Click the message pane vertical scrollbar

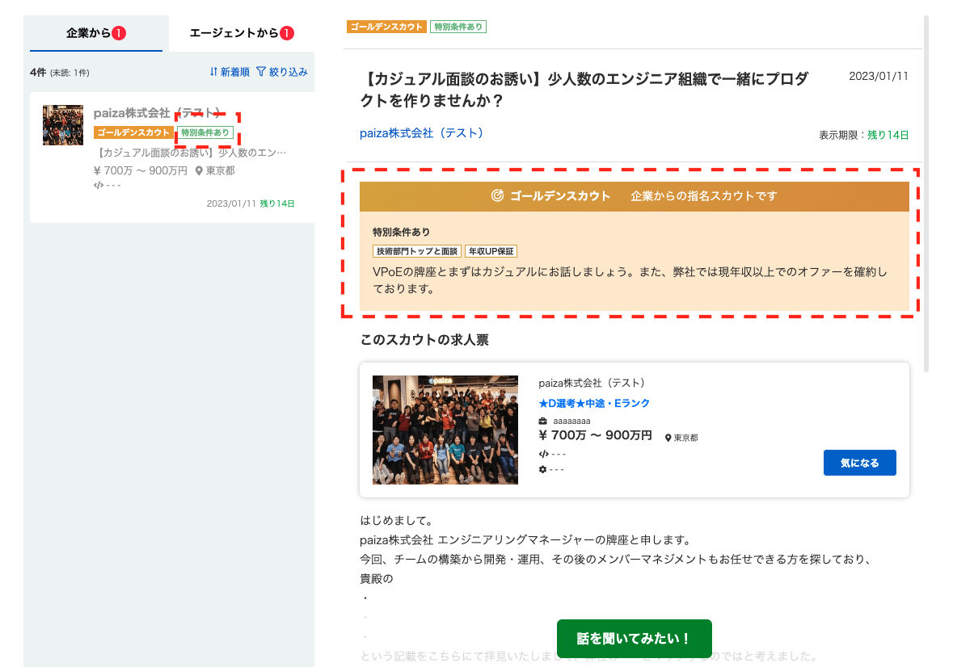(926, 194)
